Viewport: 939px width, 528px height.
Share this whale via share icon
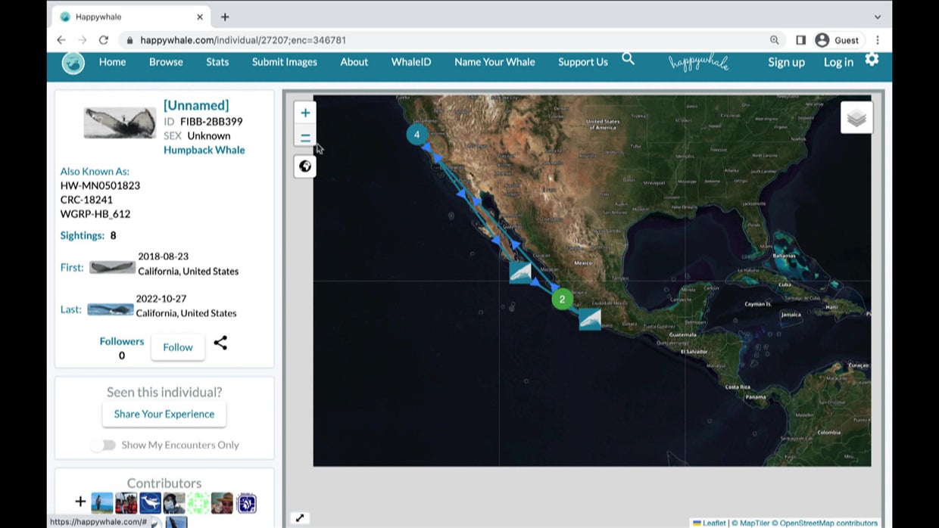pyautogui.click(x=220, y=343)
